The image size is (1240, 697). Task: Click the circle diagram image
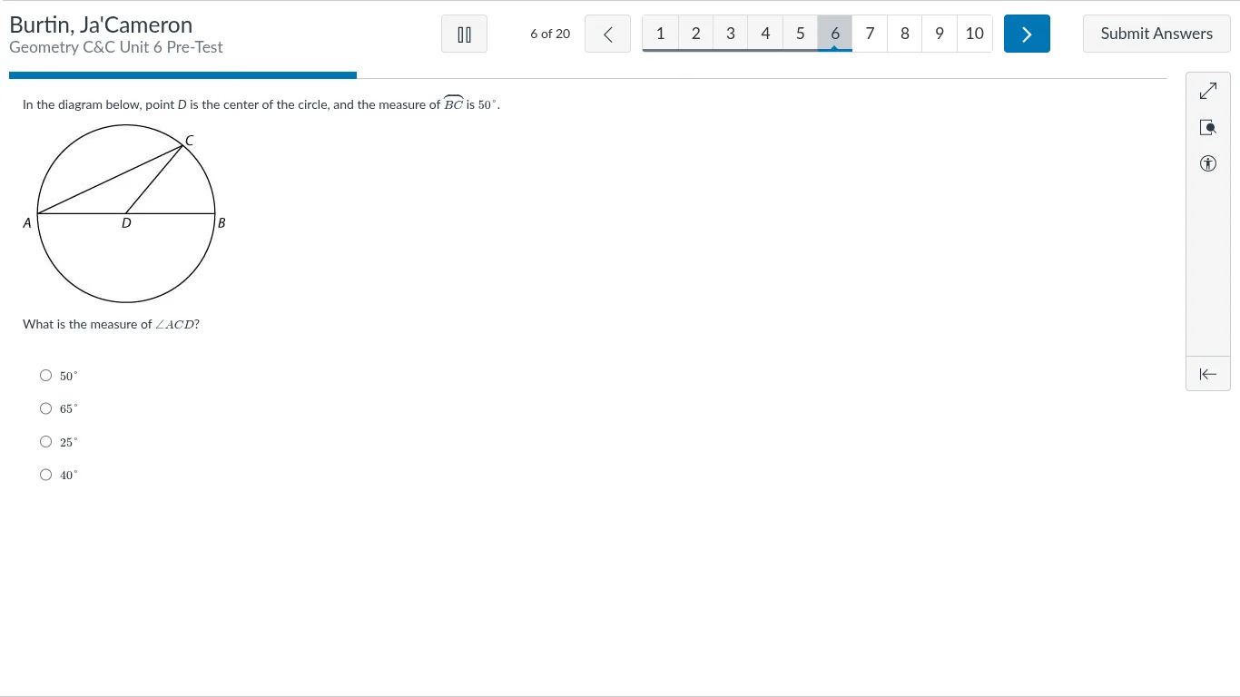(x=126, y=214)
